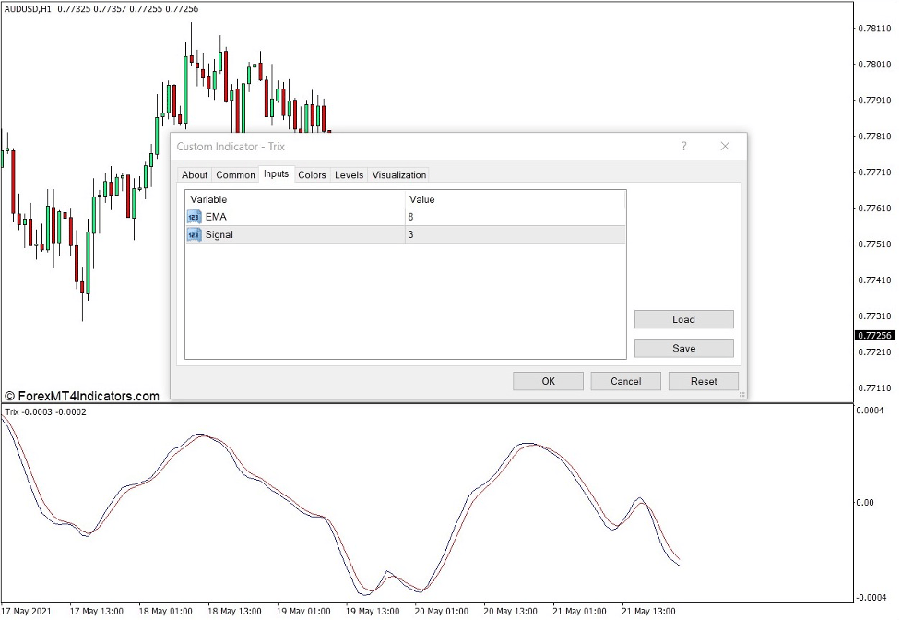Click the Signal variable type icon

pyautogui.click(x=194, y=235)
